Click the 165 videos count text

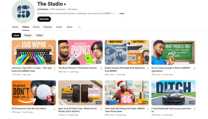[72, 9]
